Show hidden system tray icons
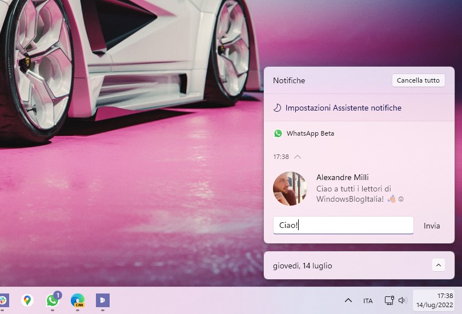This screenshot has width=462, height=314. pos(348,300)
